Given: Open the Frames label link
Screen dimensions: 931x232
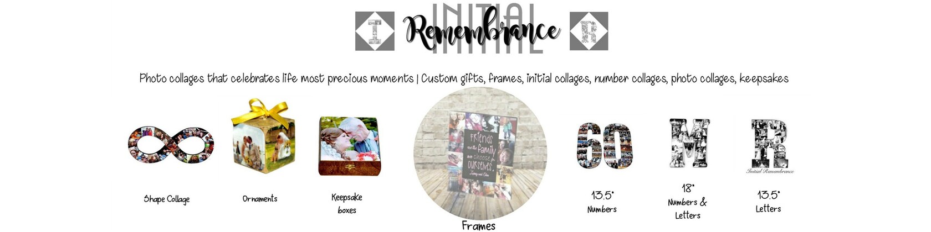Looking at the screenshot, I should click(x=479, y=225).
